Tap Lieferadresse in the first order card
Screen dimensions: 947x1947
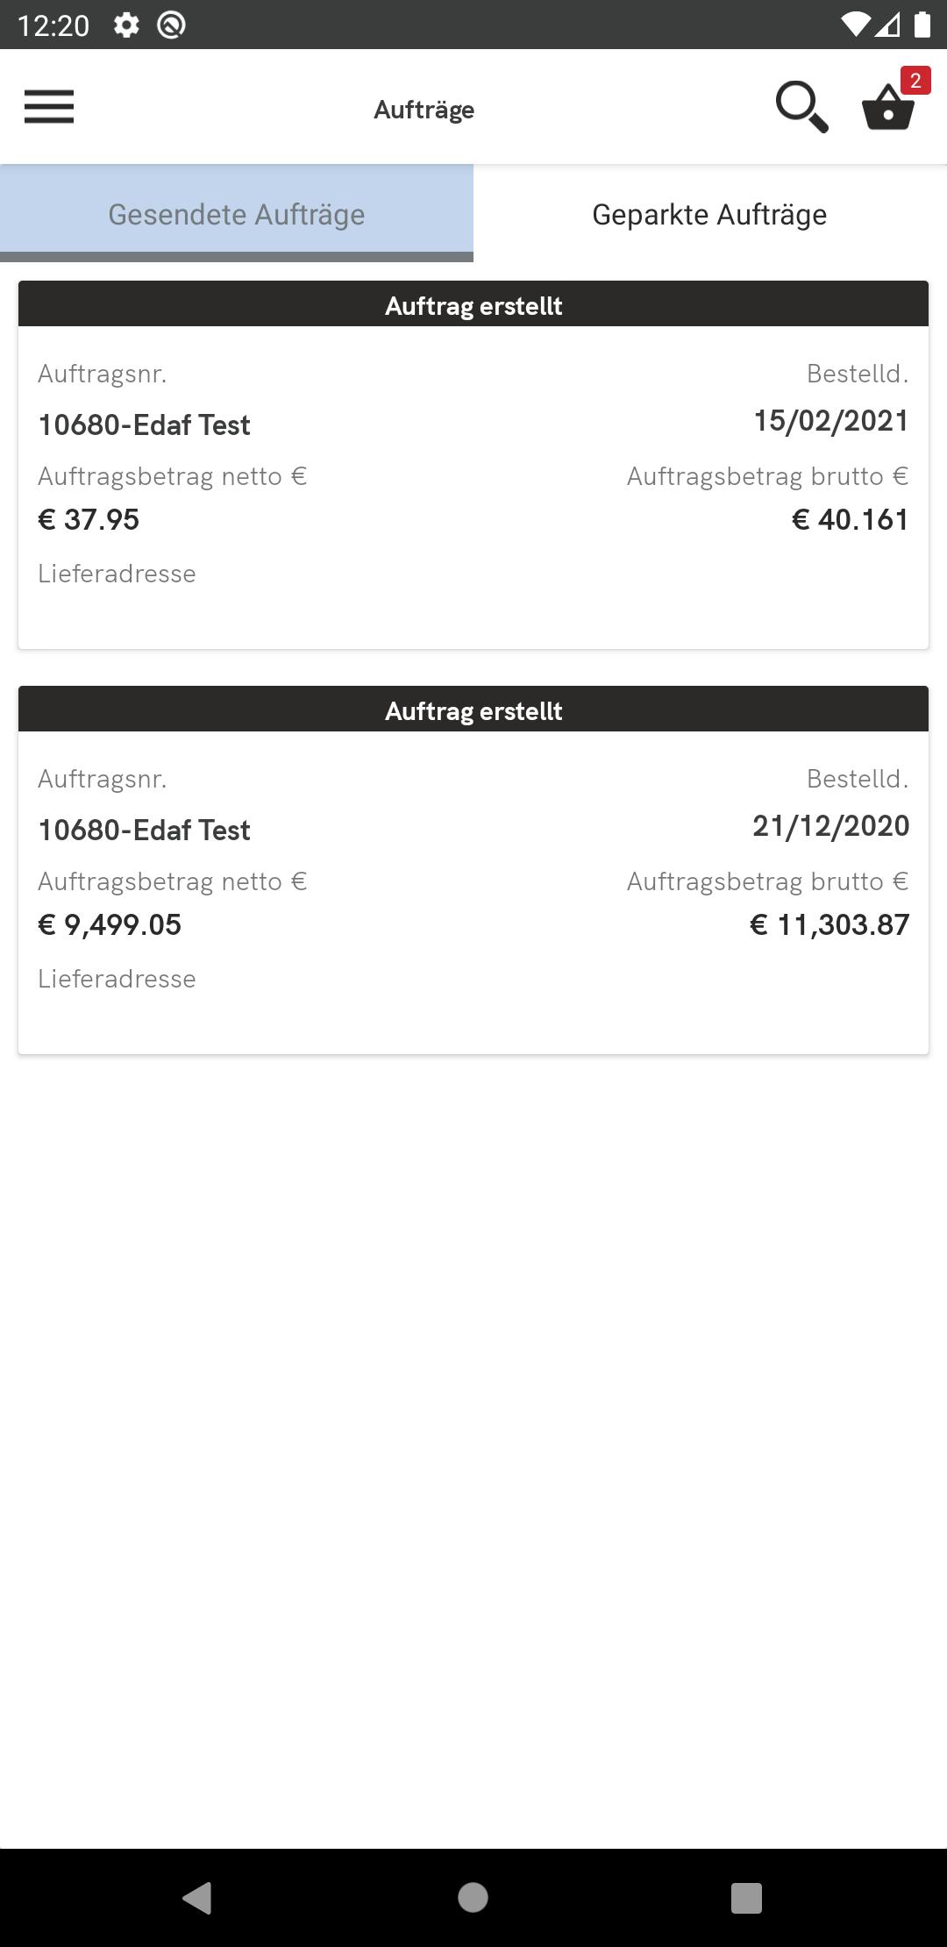117,574
